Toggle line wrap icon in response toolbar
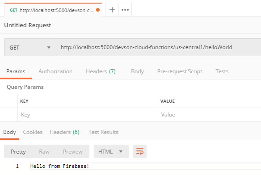The width and height of the screenshot is (261, 175). click(x=139, y=151)
